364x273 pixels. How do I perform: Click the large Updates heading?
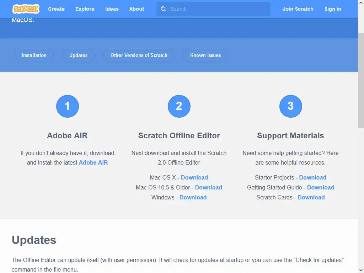tap(34, 240)
